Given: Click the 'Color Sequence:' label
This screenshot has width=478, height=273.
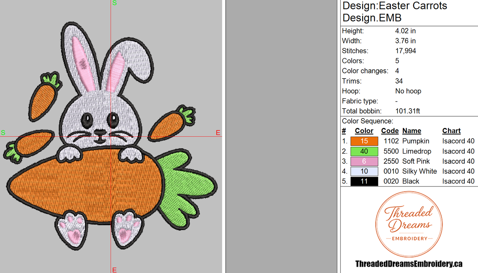Looking at the screenshot, I should tap(368, 121).
